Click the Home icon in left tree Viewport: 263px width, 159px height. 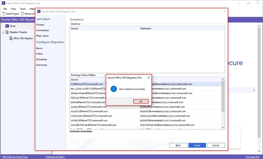tap(7, 26)
